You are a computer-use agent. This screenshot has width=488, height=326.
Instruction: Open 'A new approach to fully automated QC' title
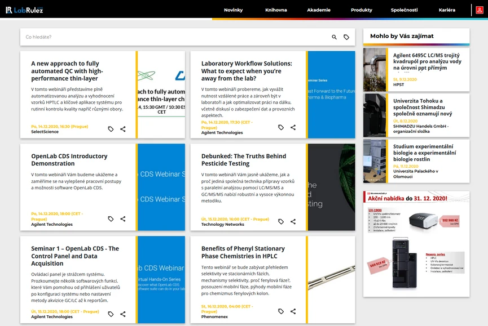click(67, 71)
